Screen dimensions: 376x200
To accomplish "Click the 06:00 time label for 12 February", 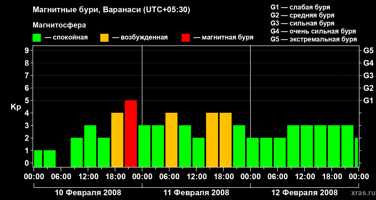I will click(277, 177).
